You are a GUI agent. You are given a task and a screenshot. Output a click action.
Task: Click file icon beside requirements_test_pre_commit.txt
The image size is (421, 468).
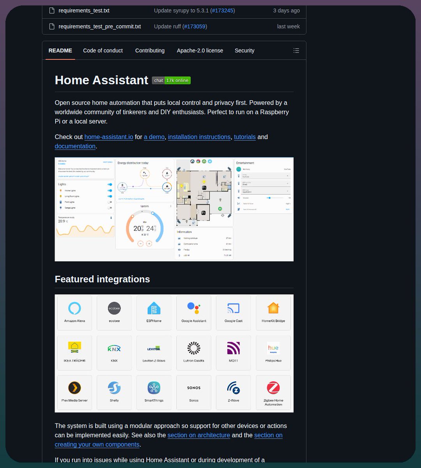click(x=51, y=27)
